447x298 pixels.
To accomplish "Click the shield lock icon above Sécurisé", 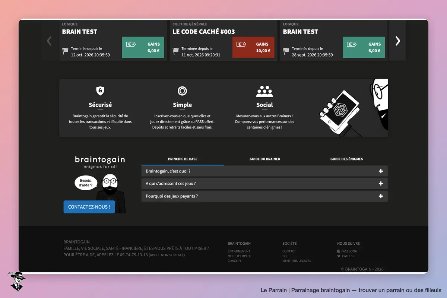I will [100, 91].
